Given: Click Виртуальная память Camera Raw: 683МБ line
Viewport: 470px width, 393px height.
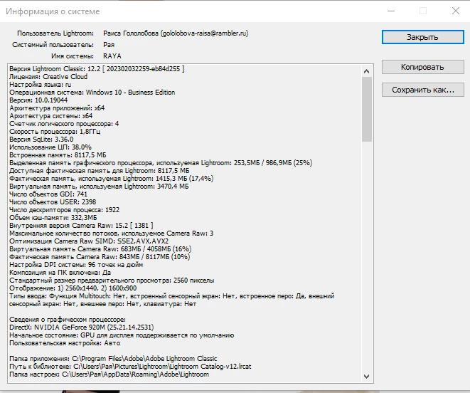Looking at the screenshot, I should (100, 249).
